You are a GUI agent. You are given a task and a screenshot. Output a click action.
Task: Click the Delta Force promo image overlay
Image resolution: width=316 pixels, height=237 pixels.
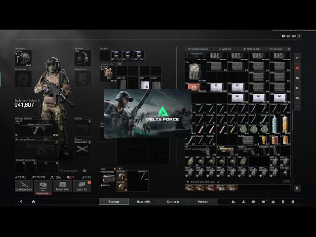(x=148, y=114)
